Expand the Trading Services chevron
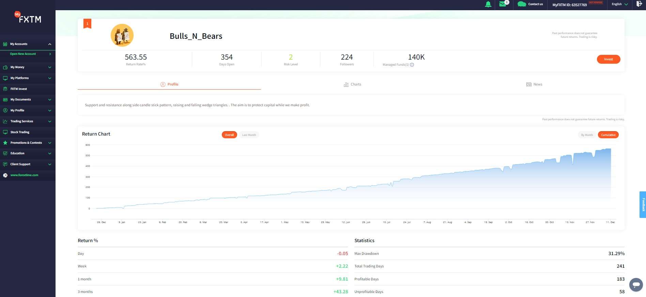The image size is (646, 297). tap(50, 122)
